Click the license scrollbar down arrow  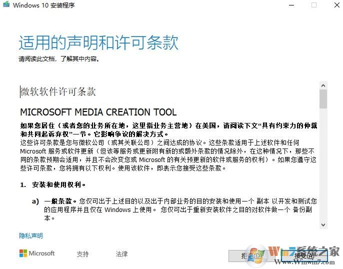click(323, 224)
